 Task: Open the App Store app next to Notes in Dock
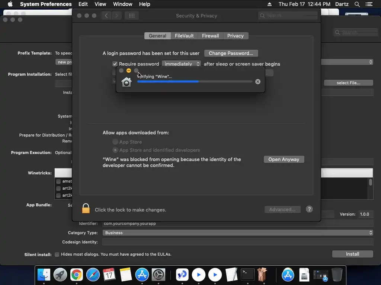142,275
